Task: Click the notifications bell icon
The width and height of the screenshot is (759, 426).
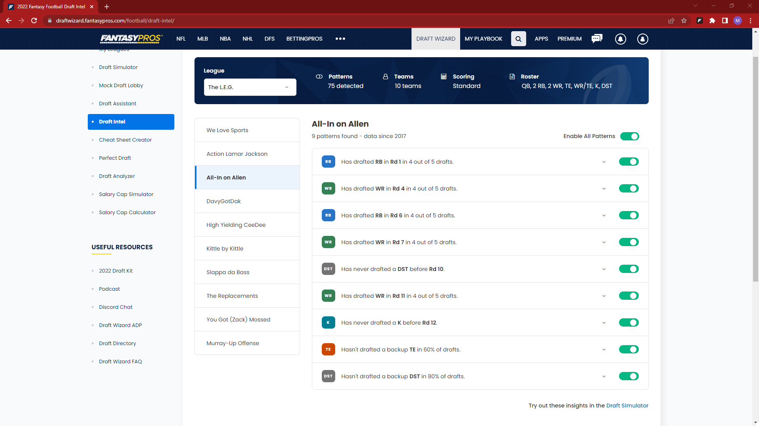Action: (620, 39)
